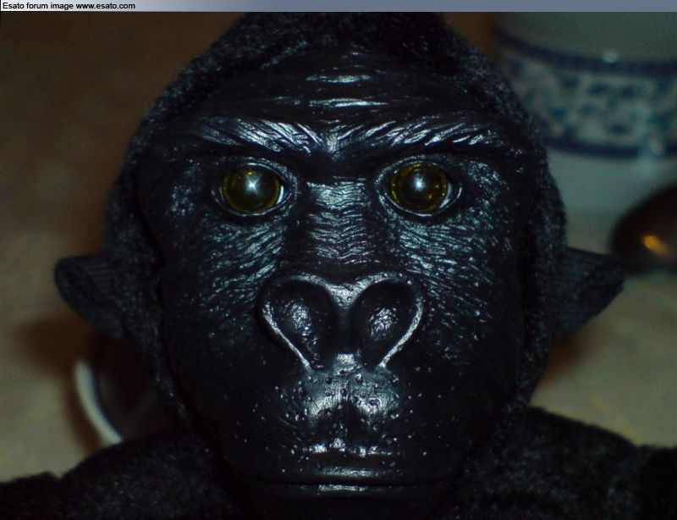
Task: Click the gorilla toy photo
Action: pos(338,266)
